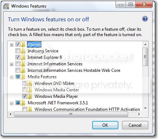The image size is (158, 139).
Task: Confirm changes with the OK button
Action: (x=105, y=125)
